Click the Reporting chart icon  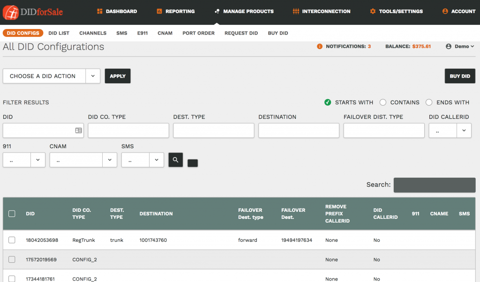(x=159, y=11)
